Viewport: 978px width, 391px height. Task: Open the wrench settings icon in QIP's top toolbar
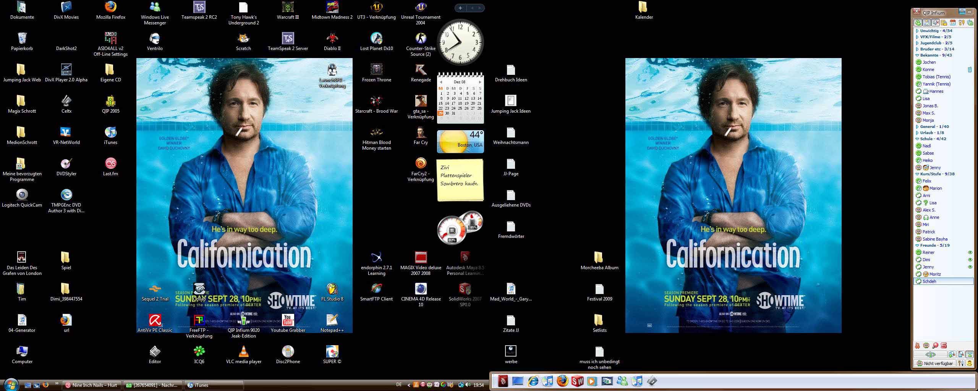point(962,23)
